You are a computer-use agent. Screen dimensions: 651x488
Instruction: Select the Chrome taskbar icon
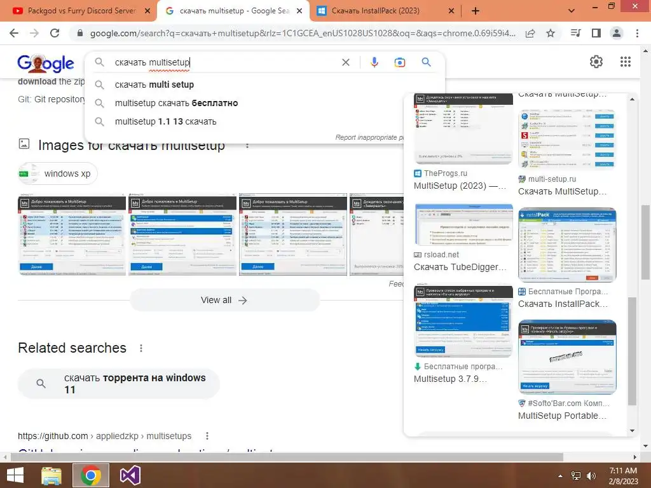coord(91,475)
